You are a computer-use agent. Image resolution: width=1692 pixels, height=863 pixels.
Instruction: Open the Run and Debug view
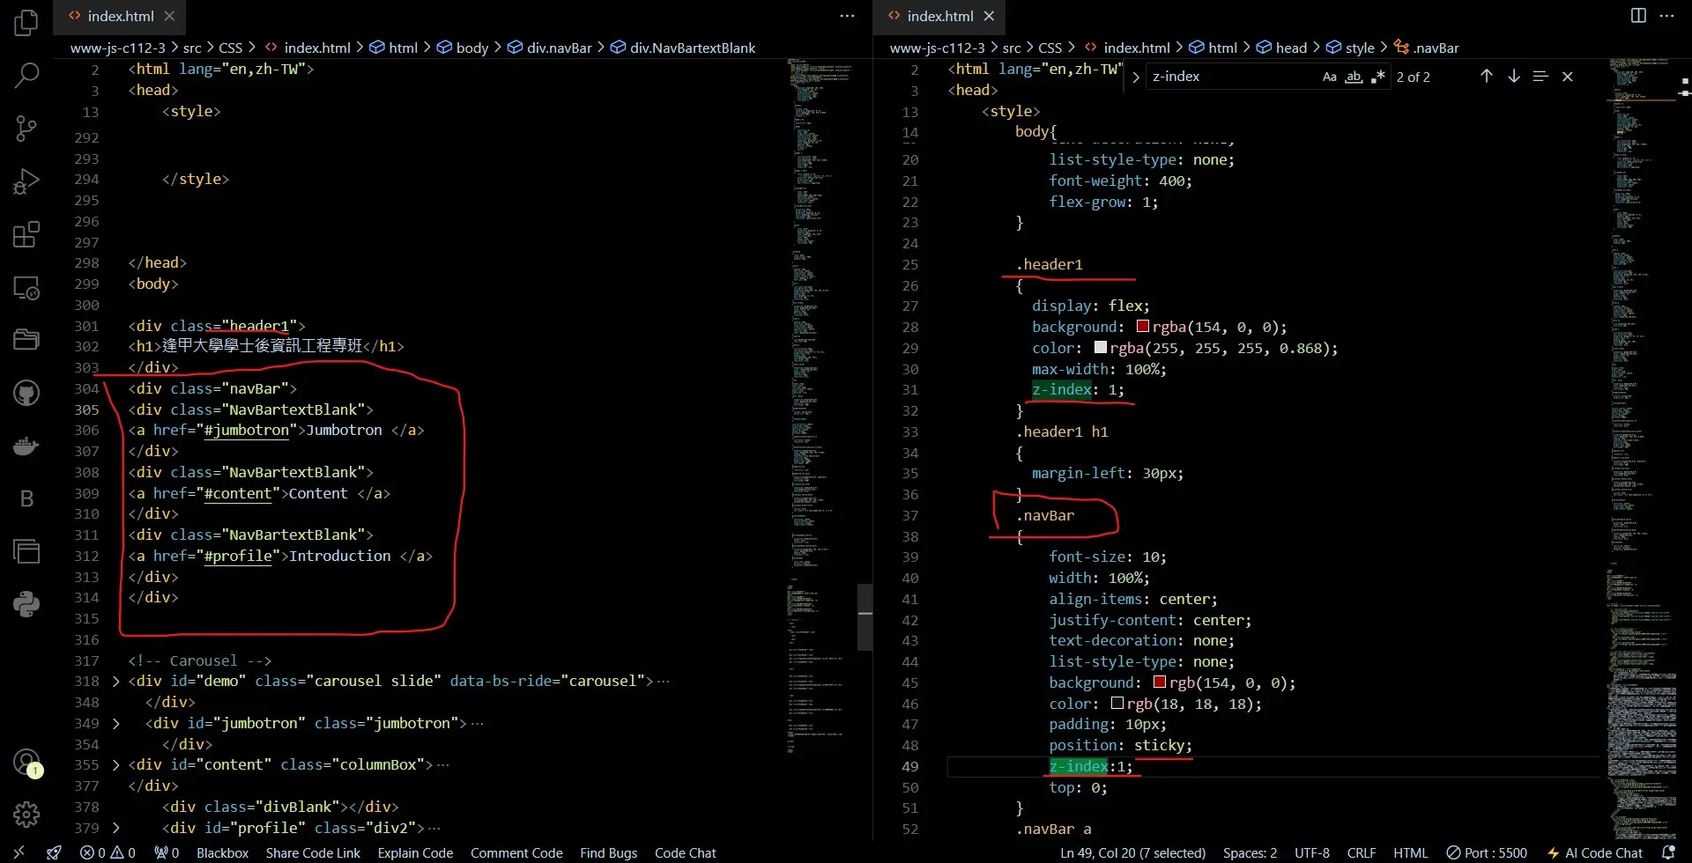[26, 181]
